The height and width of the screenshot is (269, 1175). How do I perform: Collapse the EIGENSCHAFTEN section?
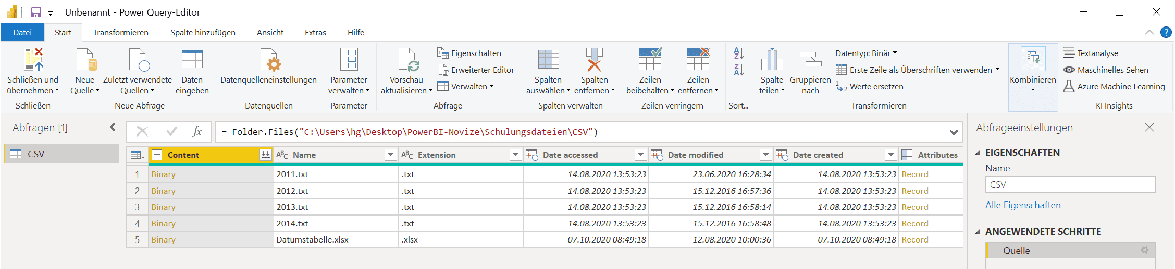click(x=978, y=153)
